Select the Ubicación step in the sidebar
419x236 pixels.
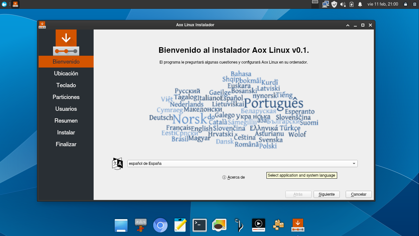(66, 73)
